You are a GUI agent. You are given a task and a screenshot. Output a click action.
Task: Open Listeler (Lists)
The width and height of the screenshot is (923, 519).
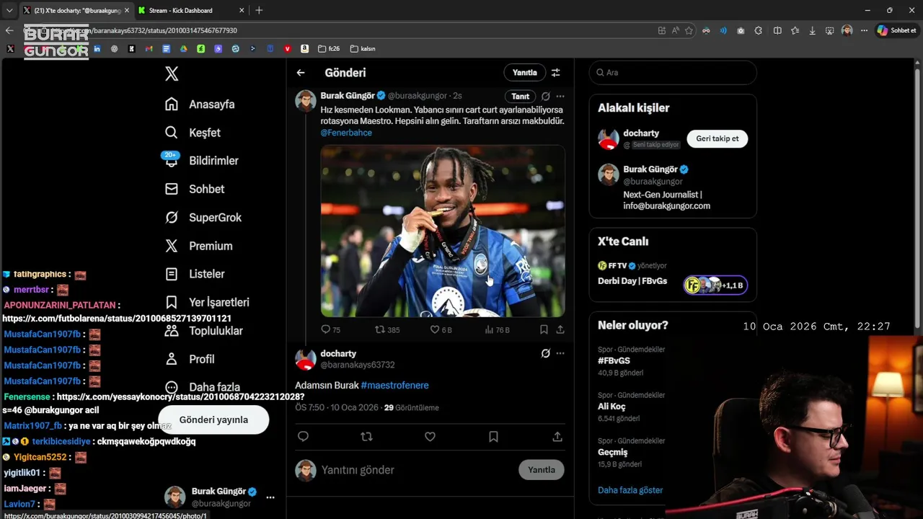[x=195, y=274]
